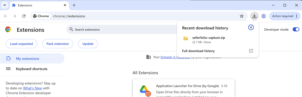
Task: Click the My extensions puzzle icon
Action: [8, 58]
